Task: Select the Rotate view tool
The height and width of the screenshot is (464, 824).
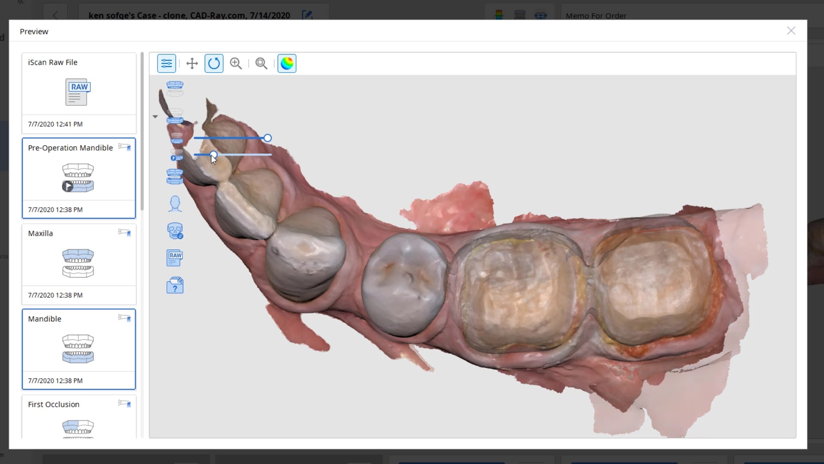Action: (x=214, y=64)
